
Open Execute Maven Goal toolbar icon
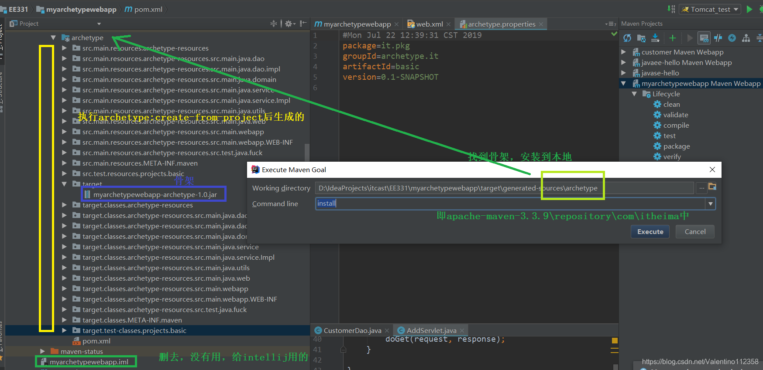(x=704, y=38)
